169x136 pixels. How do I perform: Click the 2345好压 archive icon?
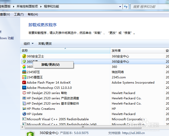click(x=24, y=72)
